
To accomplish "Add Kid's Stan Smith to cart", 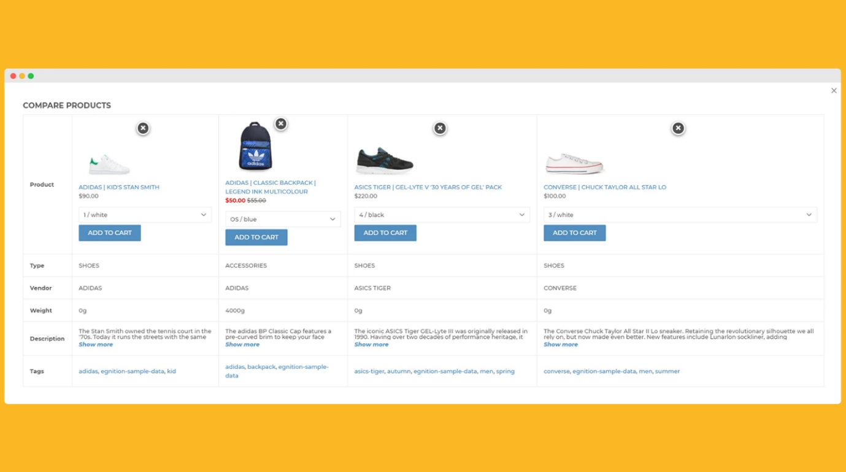I will click(110, 233).
